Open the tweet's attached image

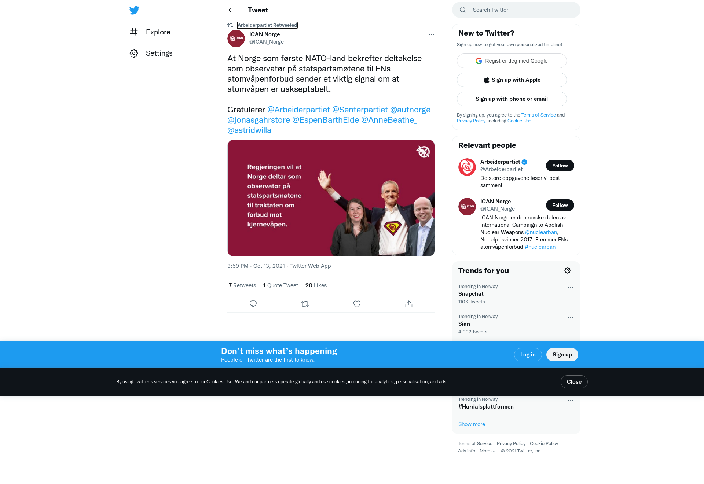(x=331, y=198)
